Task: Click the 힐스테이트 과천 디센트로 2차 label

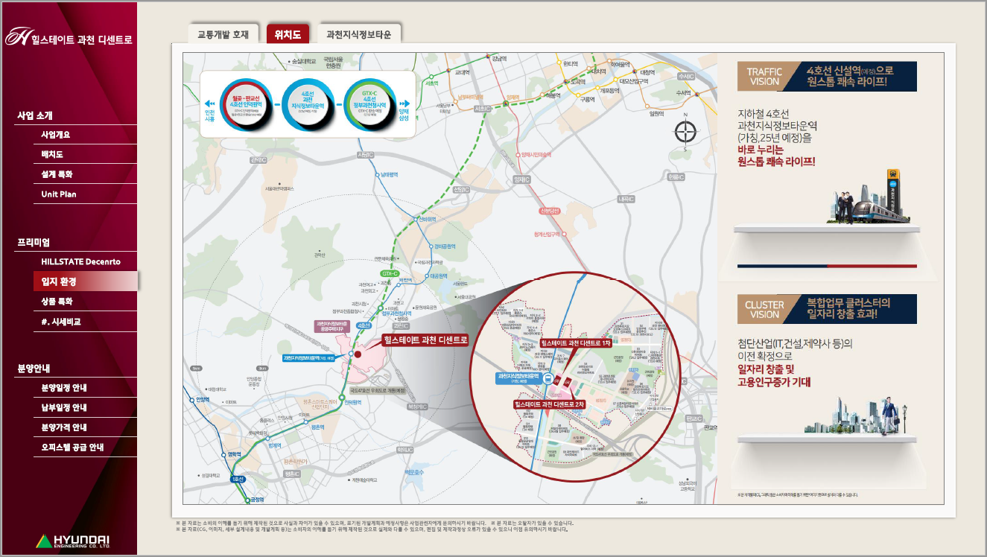Action: (x=550, y=404)
